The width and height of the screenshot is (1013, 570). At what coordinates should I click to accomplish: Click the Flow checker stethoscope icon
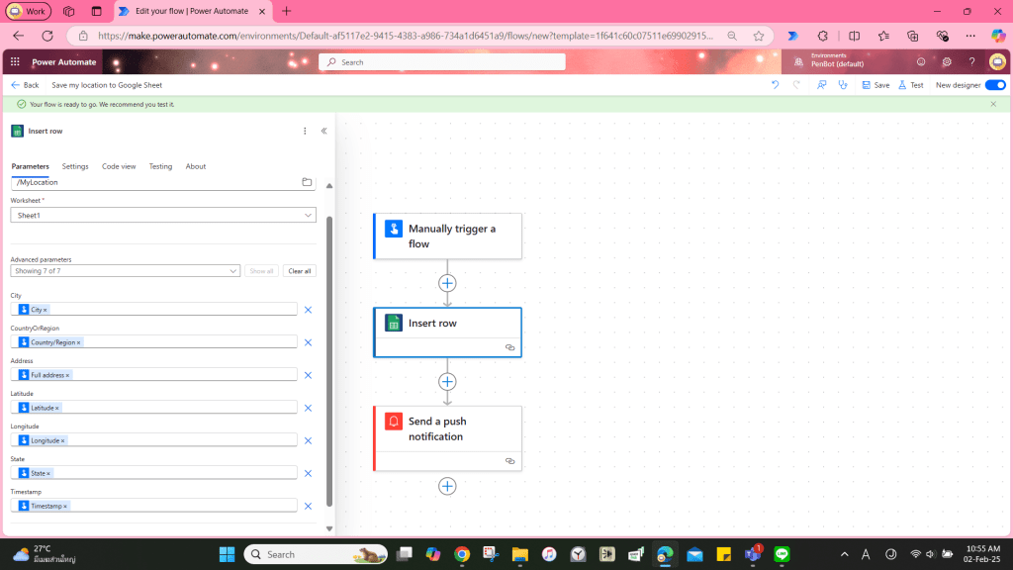[843, 85]
